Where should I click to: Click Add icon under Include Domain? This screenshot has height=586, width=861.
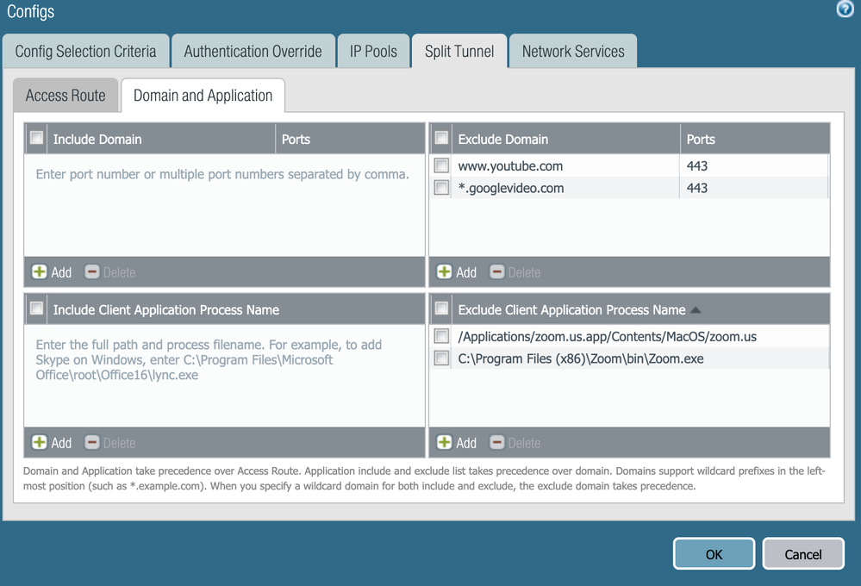pos(40,272)
